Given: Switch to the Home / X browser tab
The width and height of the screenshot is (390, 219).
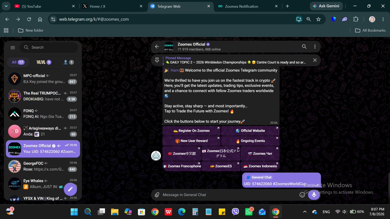Looking at the screenshot, I should (x=112, y=6).
